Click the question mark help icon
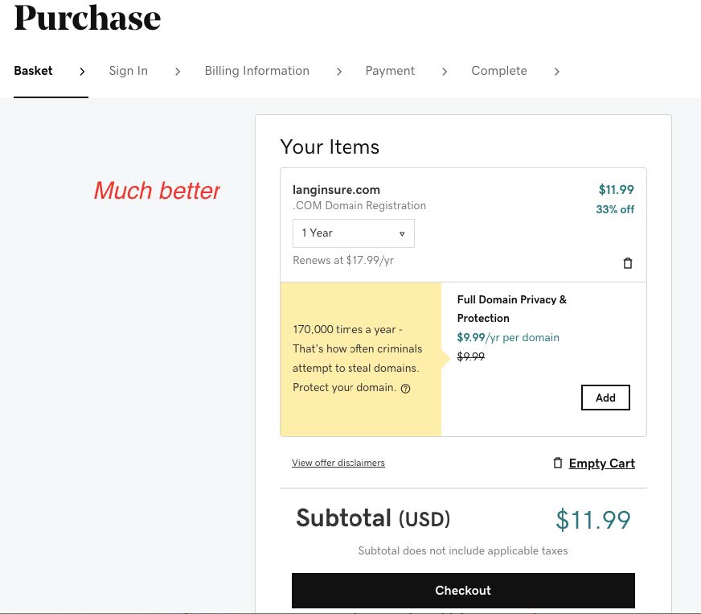Screen dimensions: 701x614 tap(406, 388)
